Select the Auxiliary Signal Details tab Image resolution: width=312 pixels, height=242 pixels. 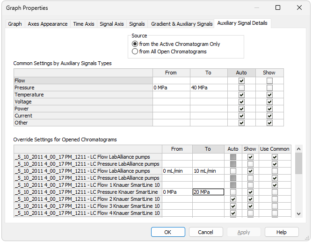(242, 23)
